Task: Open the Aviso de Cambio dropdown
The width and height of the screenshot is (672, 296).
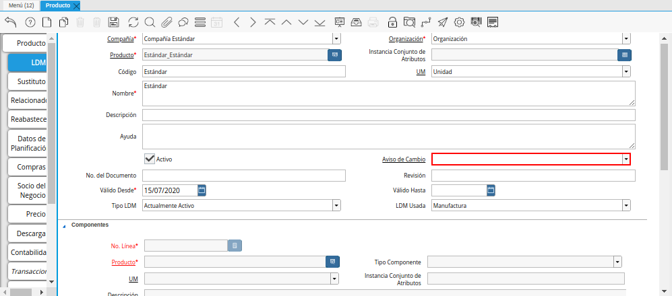Action: 626,159
